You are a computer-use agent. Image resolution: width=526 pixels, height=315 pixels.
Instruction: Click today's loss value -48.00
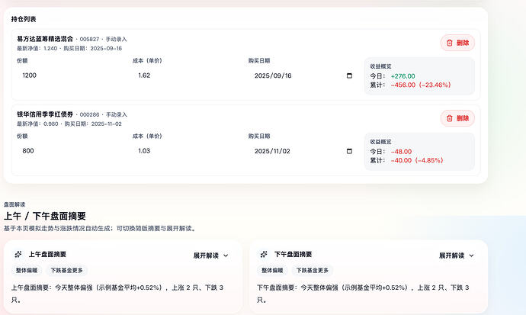tap(401, 152)
